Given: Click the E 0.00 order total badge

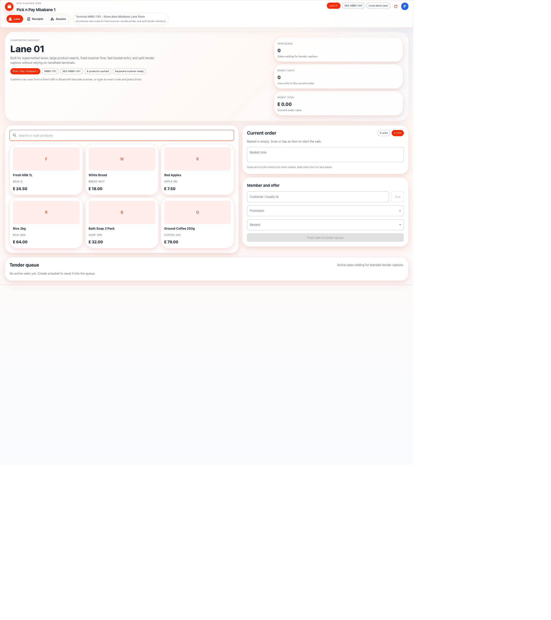Looking at the screenshot, I should tap(398, 133).
